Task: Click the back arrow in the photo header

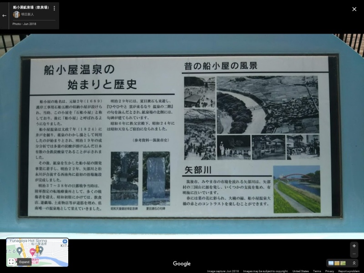Action: pos(5,15)
